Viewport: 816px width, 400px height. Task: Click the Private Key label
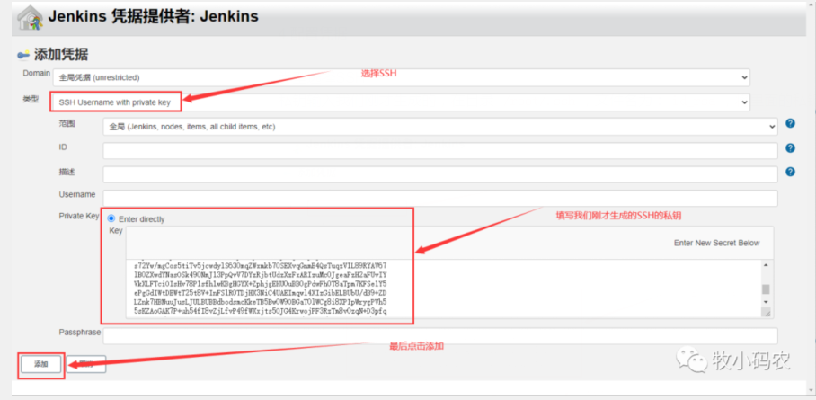pos(79,216)
